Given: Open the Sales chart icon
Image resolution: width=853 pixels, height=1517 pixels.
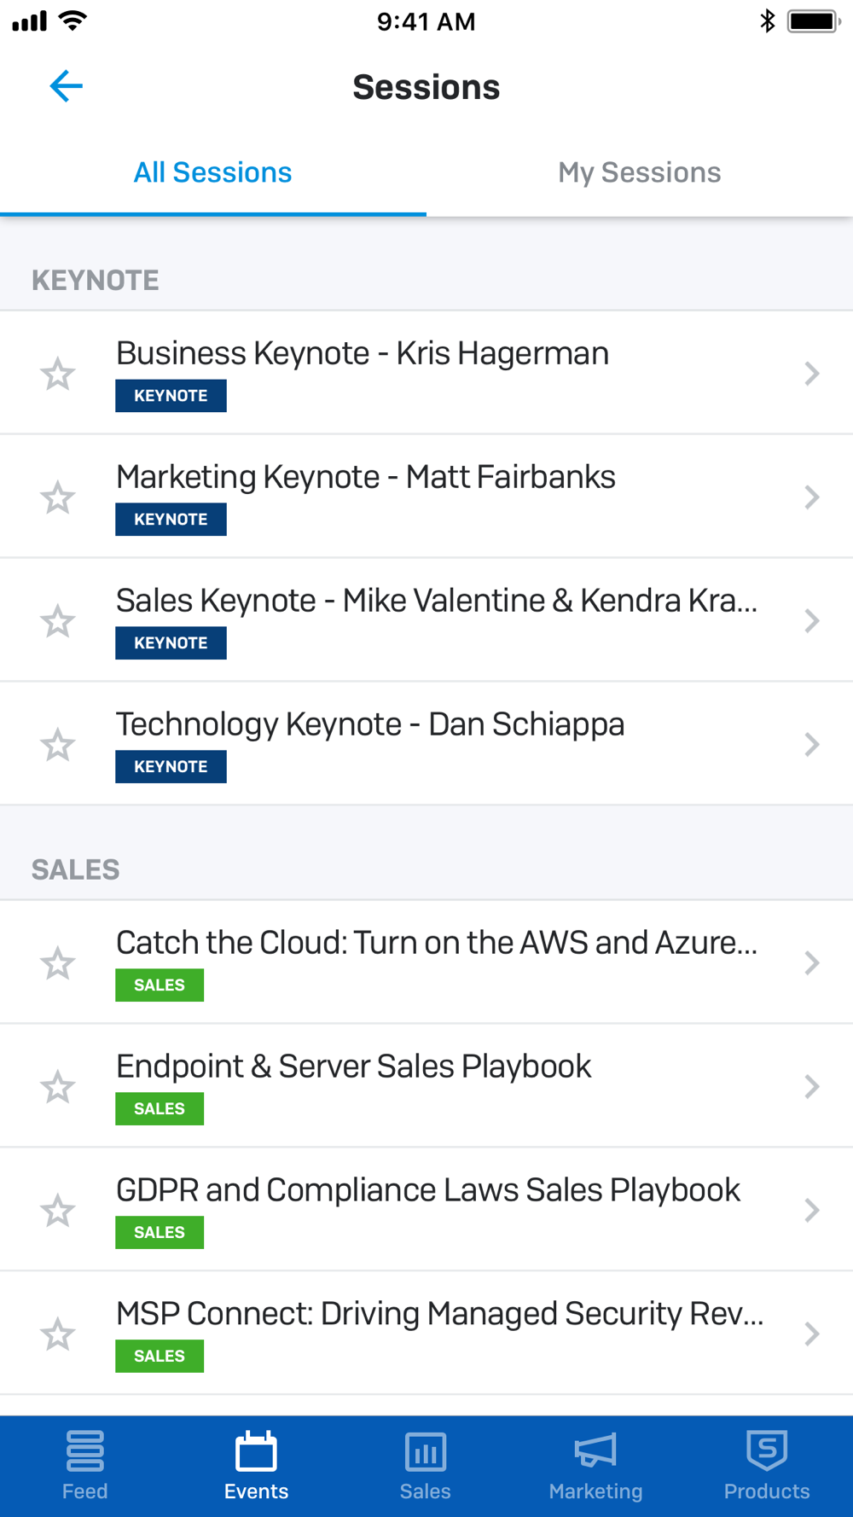Looking at the screenshot, I should pos(426,1451).
